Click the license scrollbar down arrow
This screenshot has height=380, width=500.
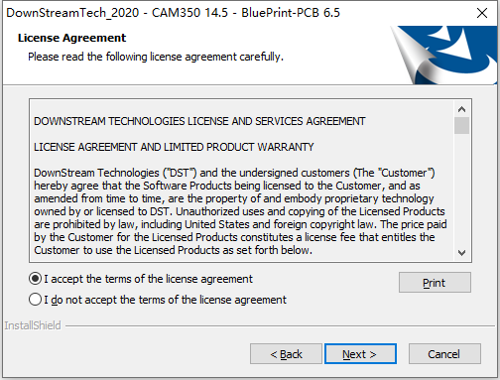point(461,253)
